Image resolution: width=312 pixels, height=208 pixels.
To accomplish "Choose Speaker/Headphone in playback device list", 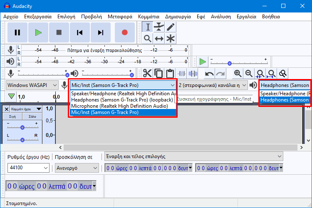I will (285, 94).
